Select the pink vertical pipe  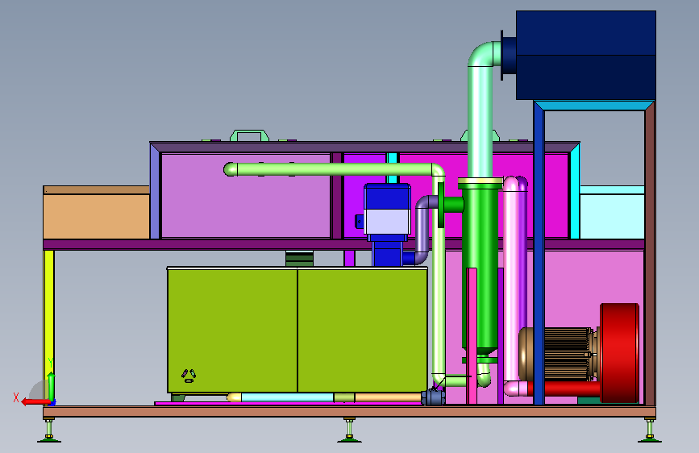(x=511, y=285)
